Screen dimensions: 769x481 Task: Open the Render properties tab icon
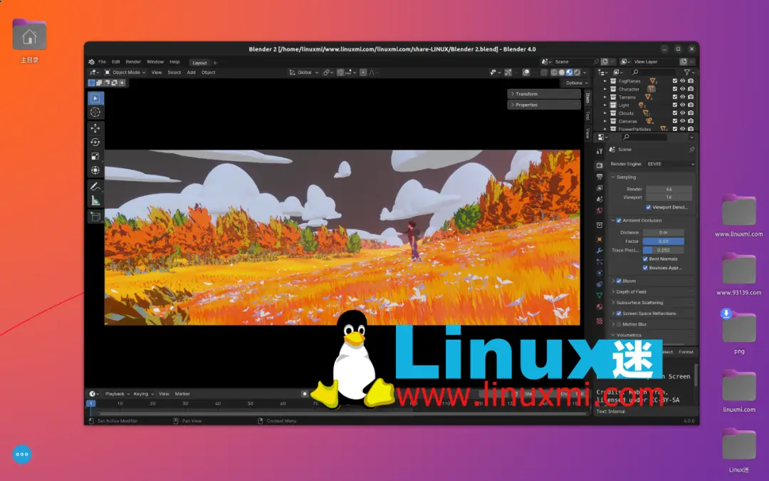600,165
